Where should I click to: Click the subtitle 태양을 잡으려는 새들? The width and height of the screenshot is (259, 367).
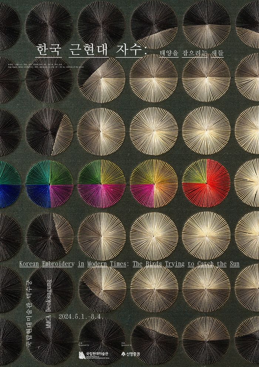(192, 53)
